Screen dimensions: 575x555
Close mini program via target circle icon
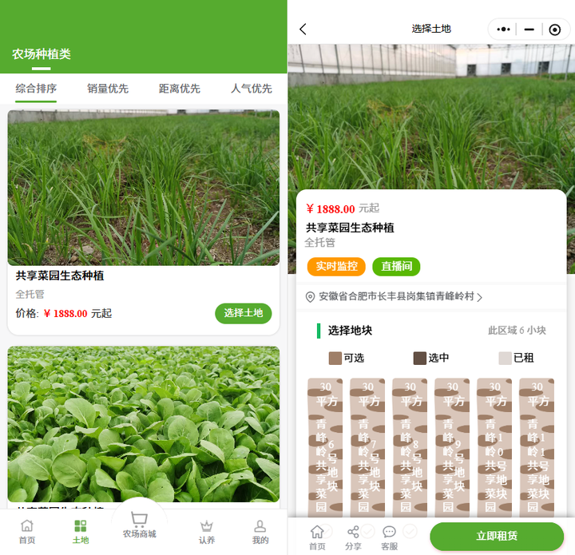point(554,30)
